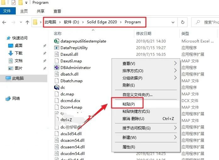219x160 pixels.
Task: Select the DataPrepUtility application icon
Action: click(57, 48)
